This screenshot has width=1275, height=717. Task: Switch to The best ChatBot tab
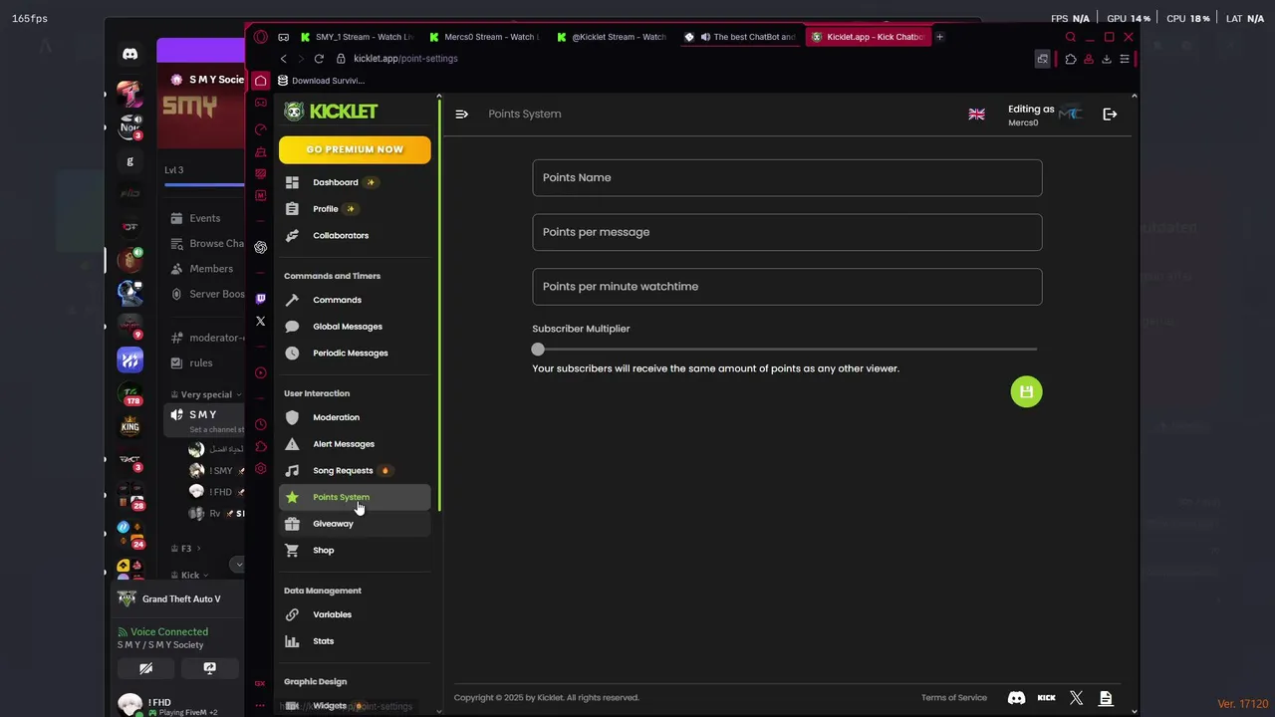(741, 37)
